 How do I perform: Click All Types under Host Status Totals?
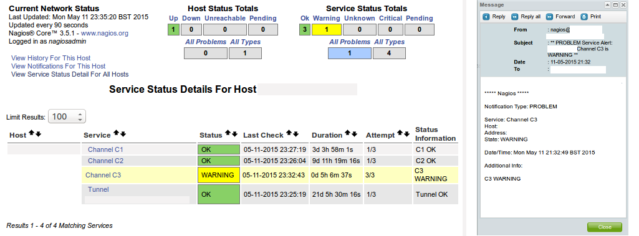pyautogui.click(x=246, y=42)
